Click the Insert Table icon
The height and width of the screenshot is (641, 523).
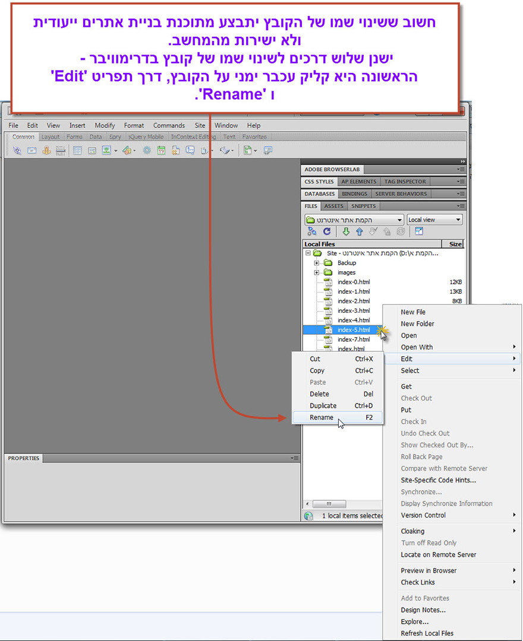(77, 151)
